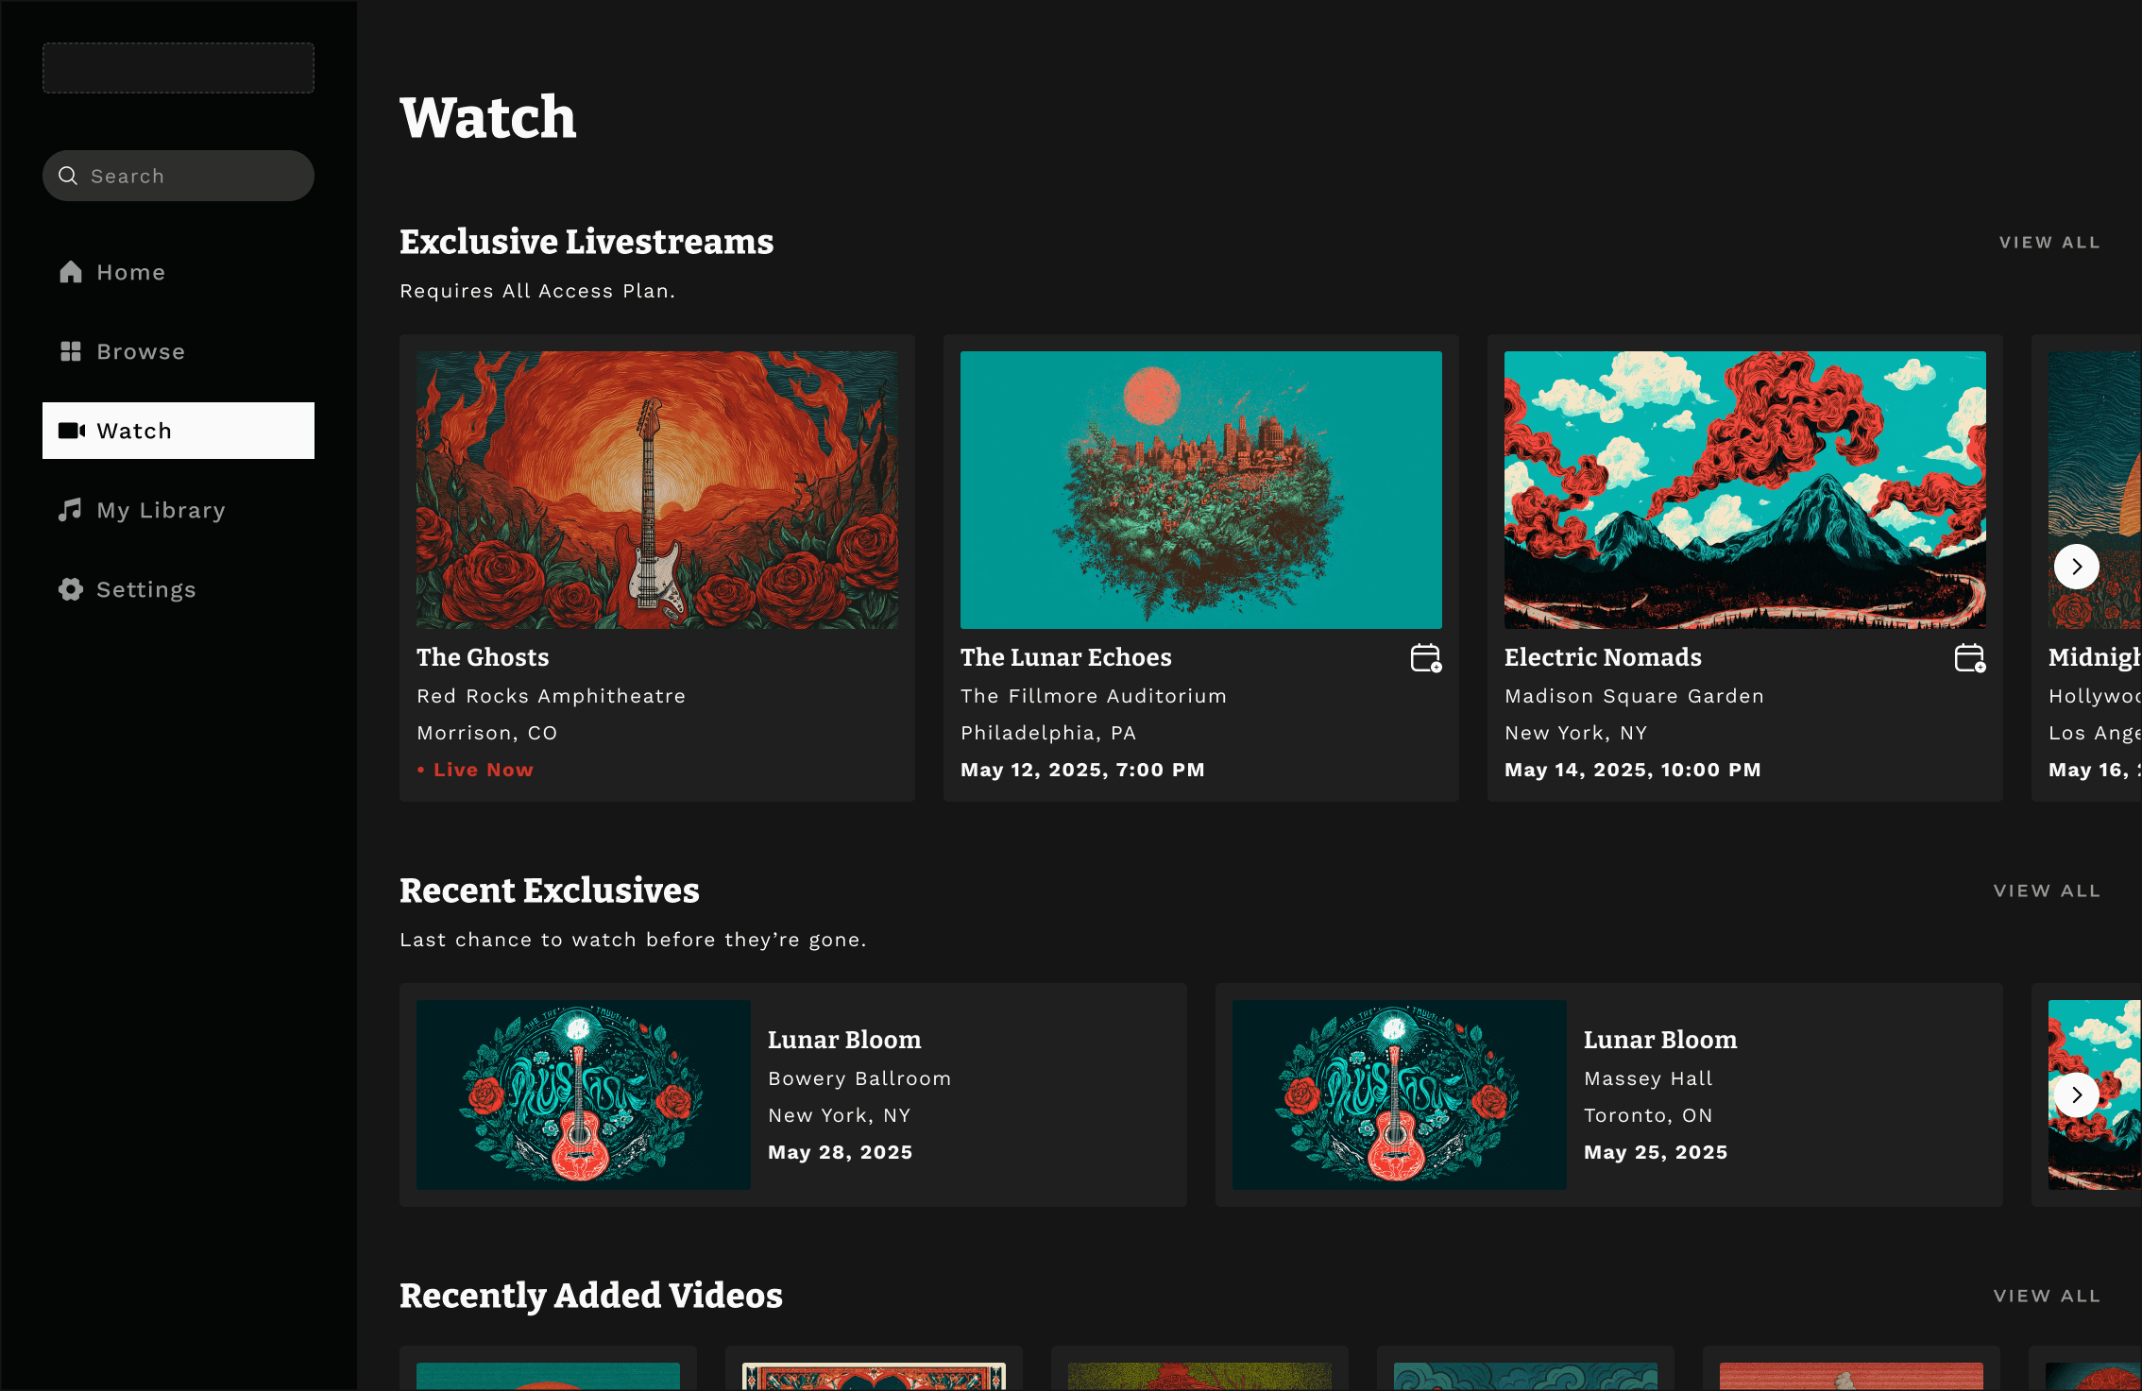Click the Home house icon

pyautogui.click(x=71, y=272)
